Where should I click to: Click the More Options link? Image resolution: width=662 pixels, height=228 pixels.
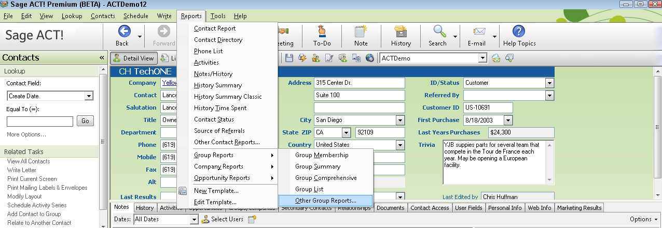click(26, 135)
